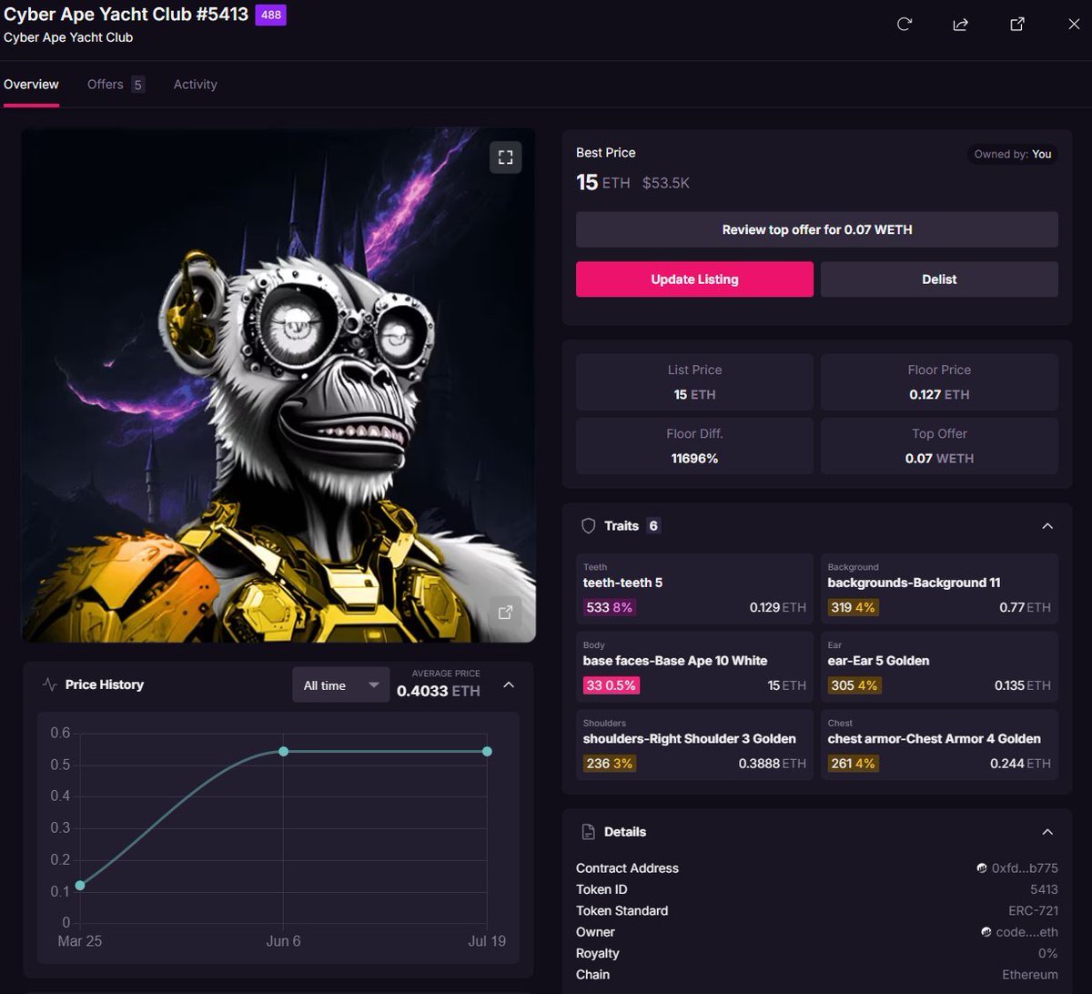The height and width of the screenshot is (994, 1092).
Task: Click the refresh metadata icon
Action: point(905,24)
